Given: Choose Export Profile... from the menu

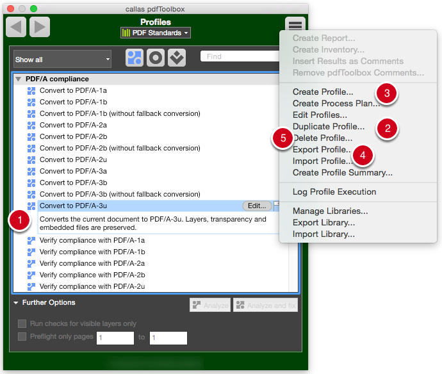Looking at the screenshot, I should coord(322,150).
